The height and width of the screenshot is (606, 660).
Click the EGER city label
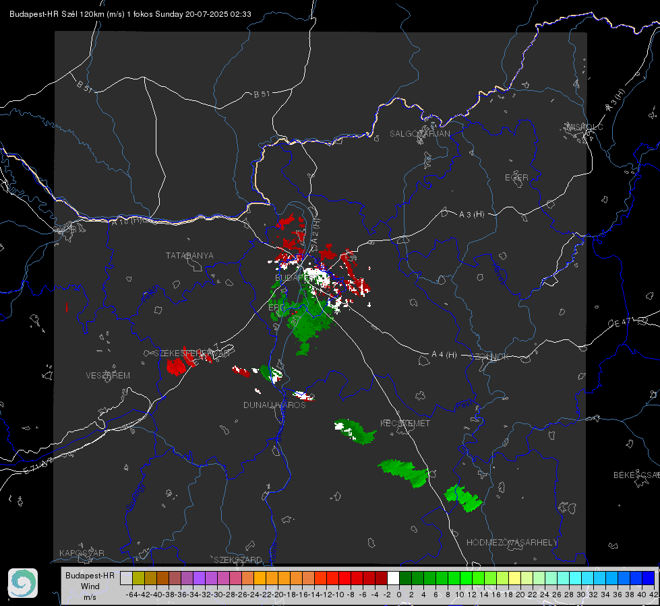(x=516, y=178)
